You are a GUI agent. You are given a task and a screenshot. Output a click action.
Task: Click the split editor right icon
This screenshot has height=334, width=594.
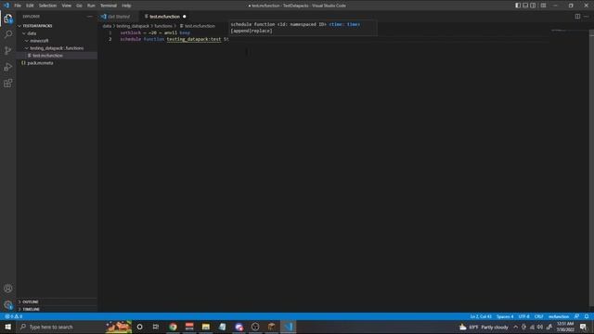[x=577, y=17]
